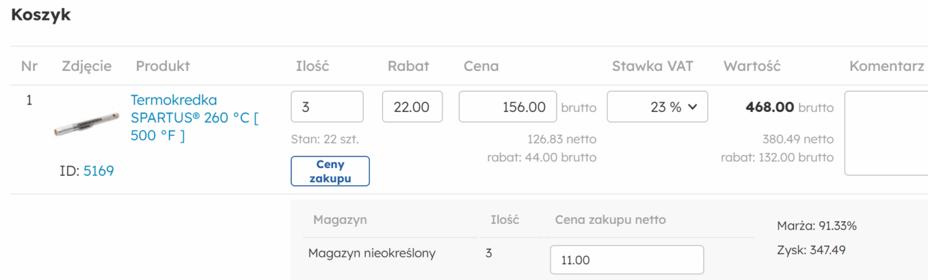Toggle the Ceny zakupu button
Viewport: 928px width, 280px height.
(x=330, y=171)
